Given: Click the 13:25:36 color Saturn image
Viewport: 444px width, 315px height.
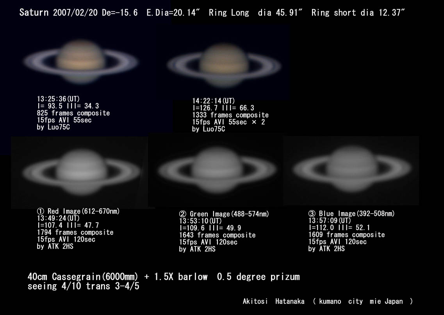Looking at the screenshot, I should click(80, 61).
